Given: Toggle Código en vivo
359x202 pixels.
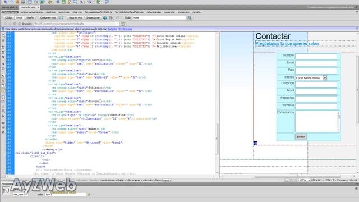Looking at the screenshot, I should click(48, 17).
